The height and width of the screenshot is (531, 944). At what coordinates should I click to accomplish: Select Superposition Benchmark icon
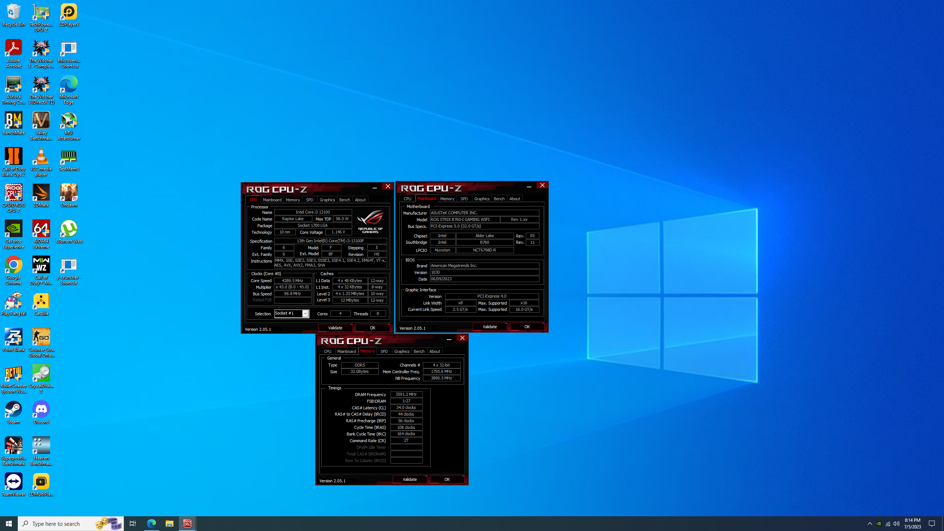click(14, 451)
